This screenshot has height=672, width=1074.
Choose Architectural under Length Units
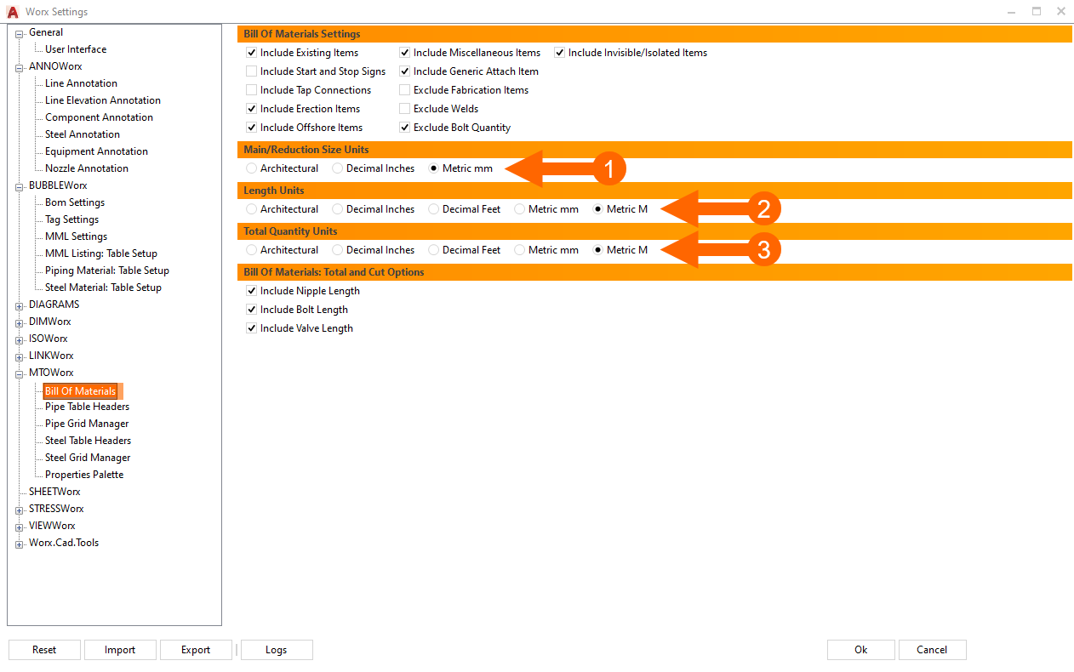pyautogui.click(x=251, y=209)
